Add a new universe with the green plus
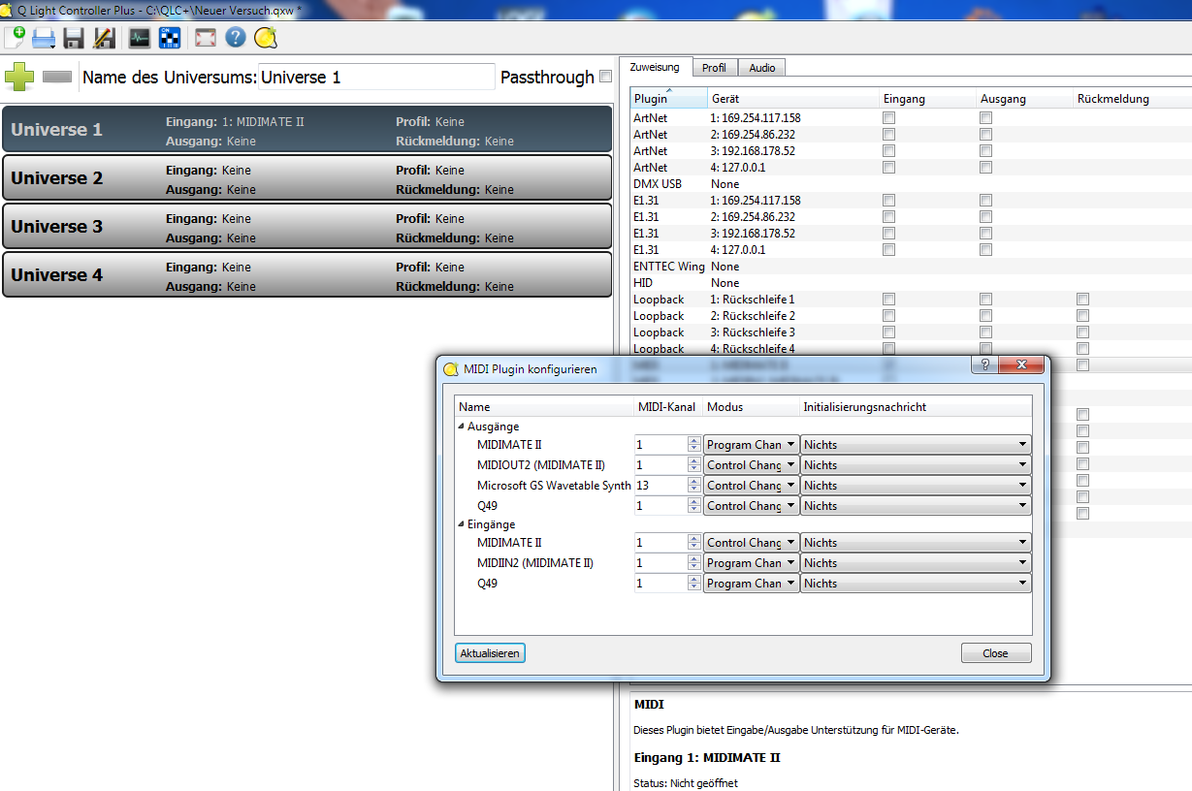The image size is (1192, 791). tap(19, 77)
